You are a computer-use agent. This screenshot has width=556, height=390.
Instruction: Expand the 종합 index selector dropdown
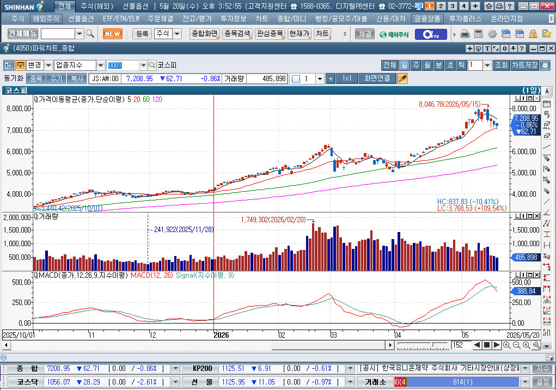[175, 369]
